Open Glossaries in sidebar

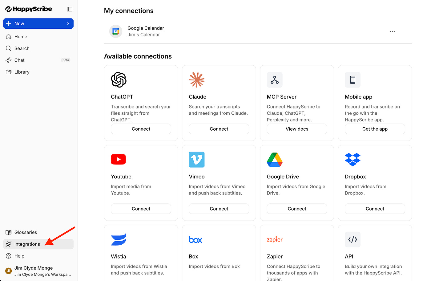(38, 232)
